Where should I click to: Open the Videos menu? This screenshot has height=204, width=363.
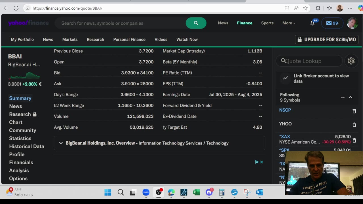(x=161, y=39)
